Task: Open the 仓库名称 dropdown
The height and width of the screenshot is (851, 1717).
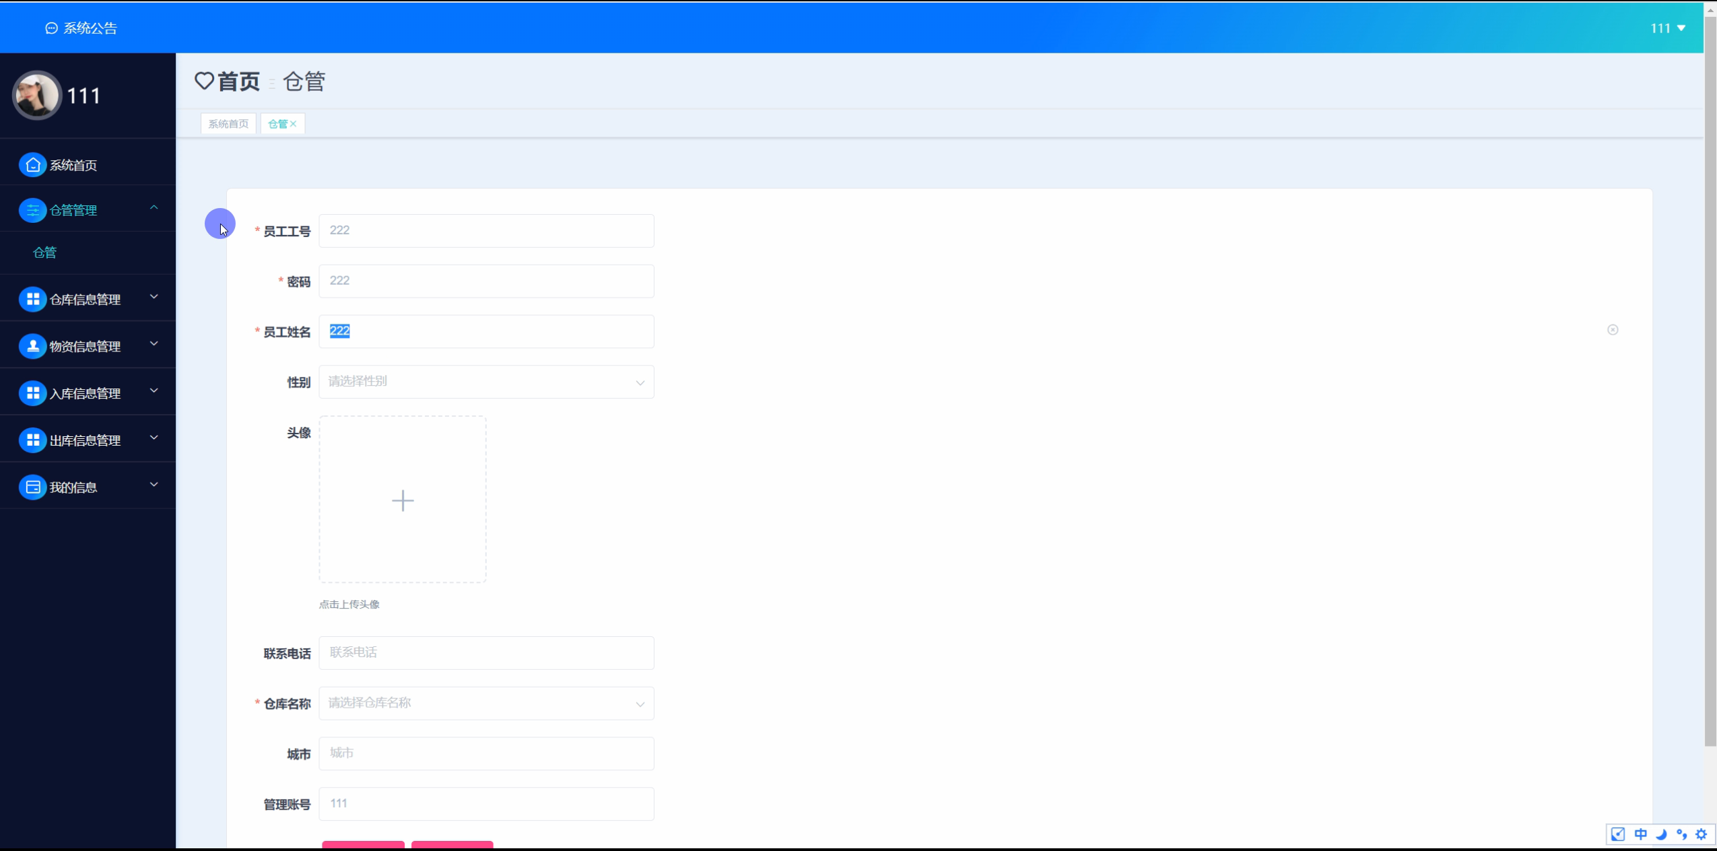Action: point(486,704)
